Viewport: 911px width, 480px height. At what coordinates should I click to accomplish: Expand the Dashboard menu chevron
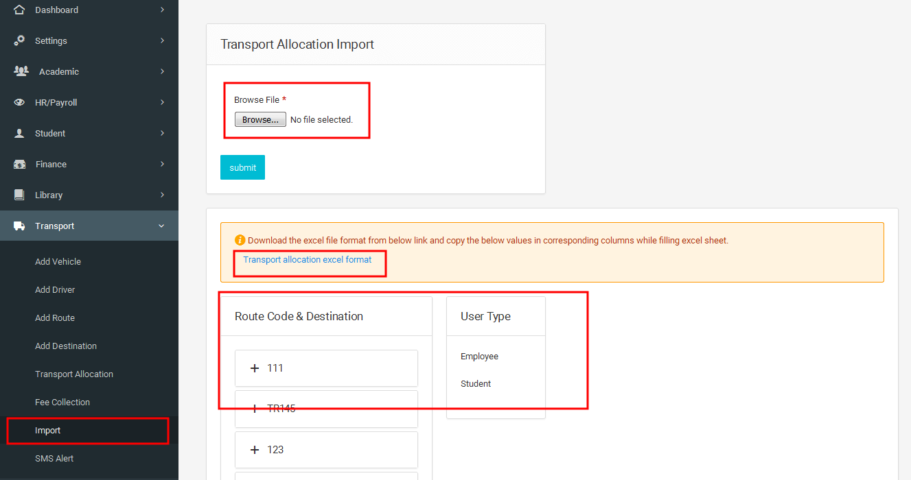point(162,10)
